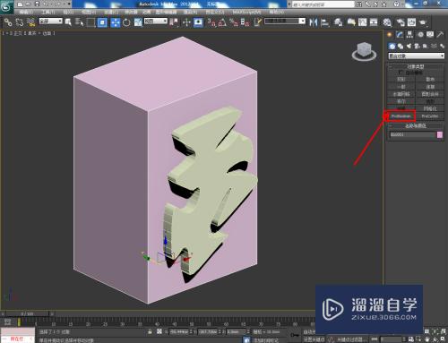Open the 渲染(R) menu
This screenshot has height=343, width=448.
[x=190, y=12]
